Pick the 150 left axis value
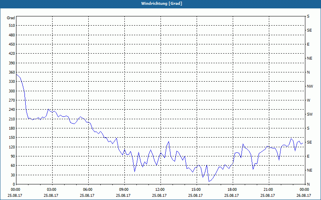This screenshot has height=200, width=321. point(12,137)
